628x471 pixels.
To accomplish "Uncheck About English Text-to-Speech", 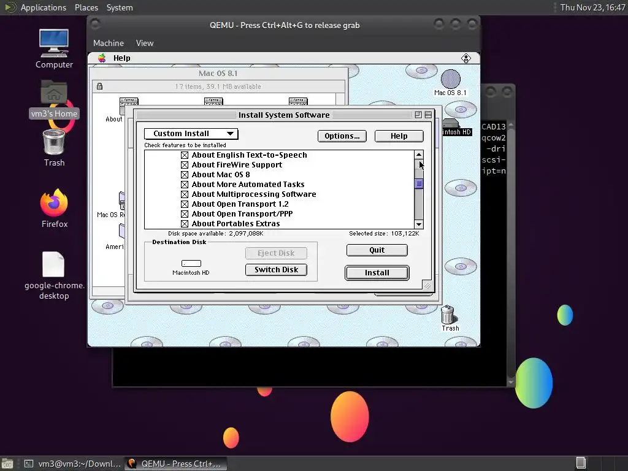I will 184,155.
